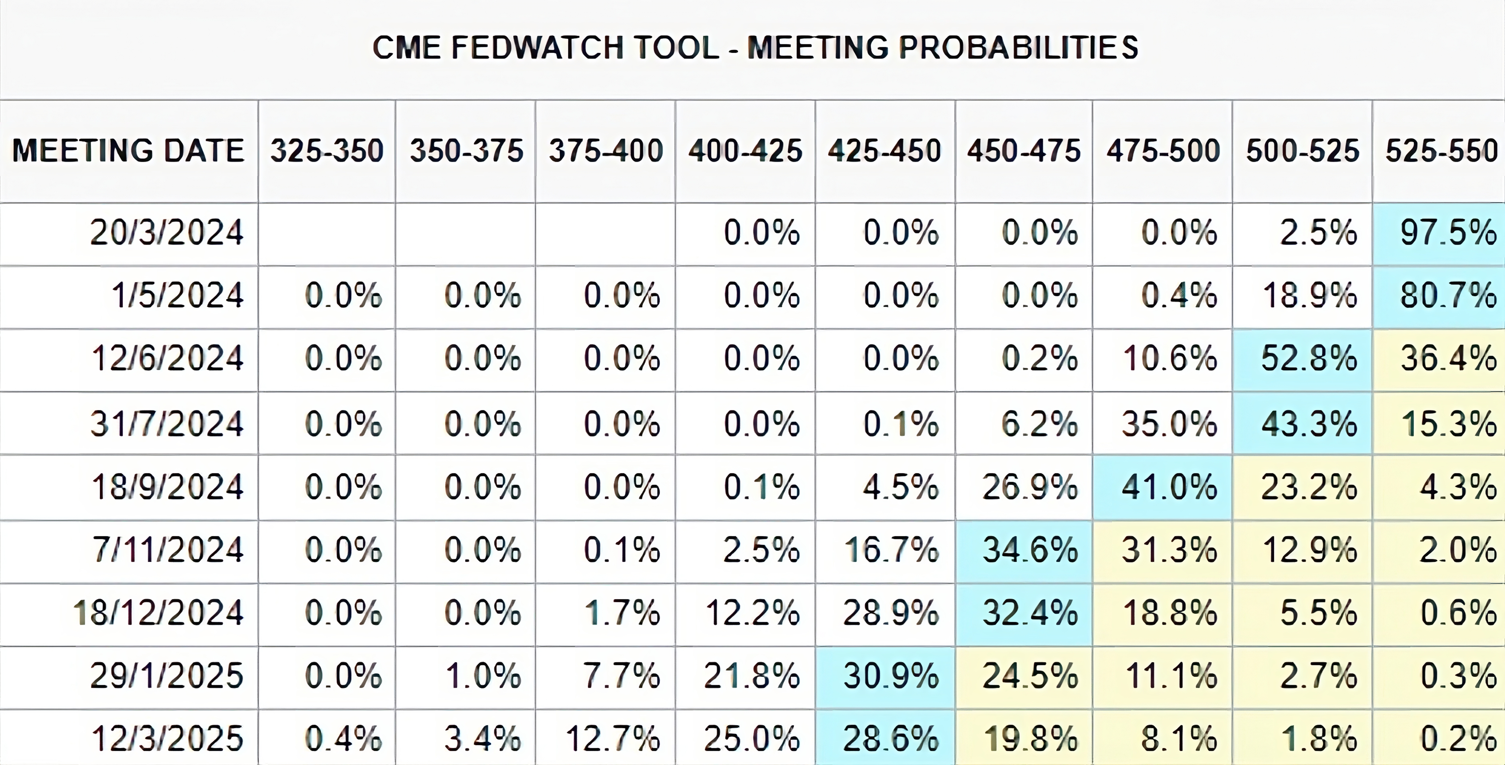Click the 43.3% cell in 31/7/2024 row
Viewport: 1505px width, 765px height.
pyautogui.click(x=1308, y=424)
